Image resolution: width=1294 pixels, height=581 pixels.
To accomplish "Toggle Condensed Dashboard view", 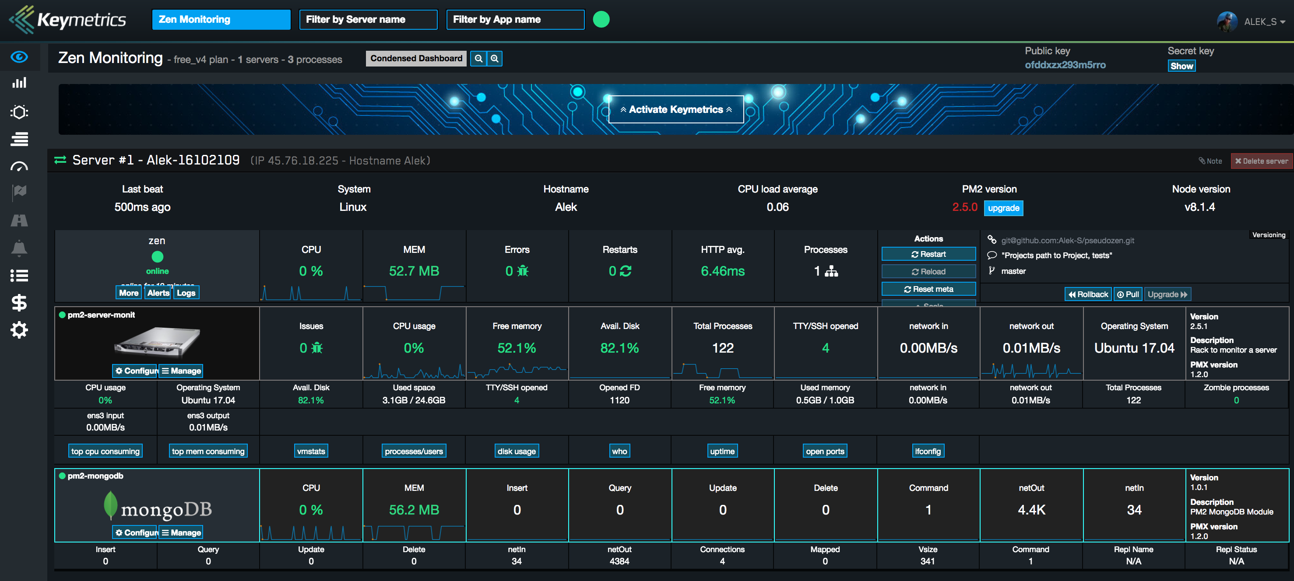I will click(416, 59).
